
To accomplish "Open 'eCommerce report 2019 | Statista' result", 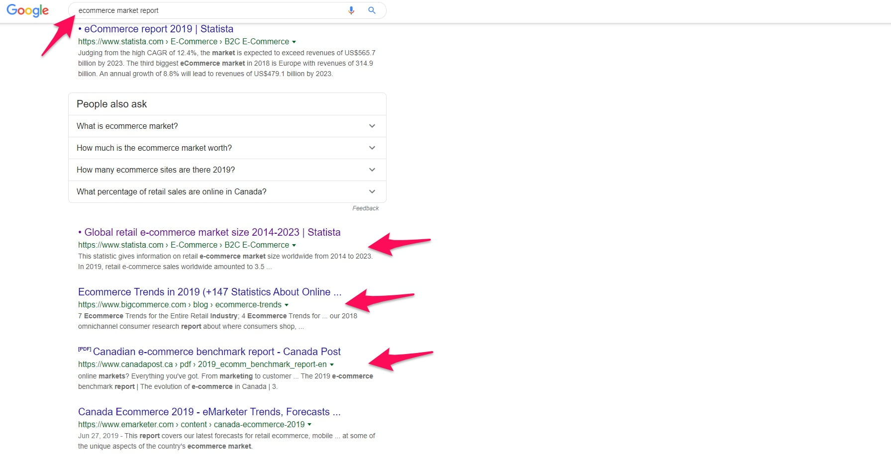I will 156,29.
